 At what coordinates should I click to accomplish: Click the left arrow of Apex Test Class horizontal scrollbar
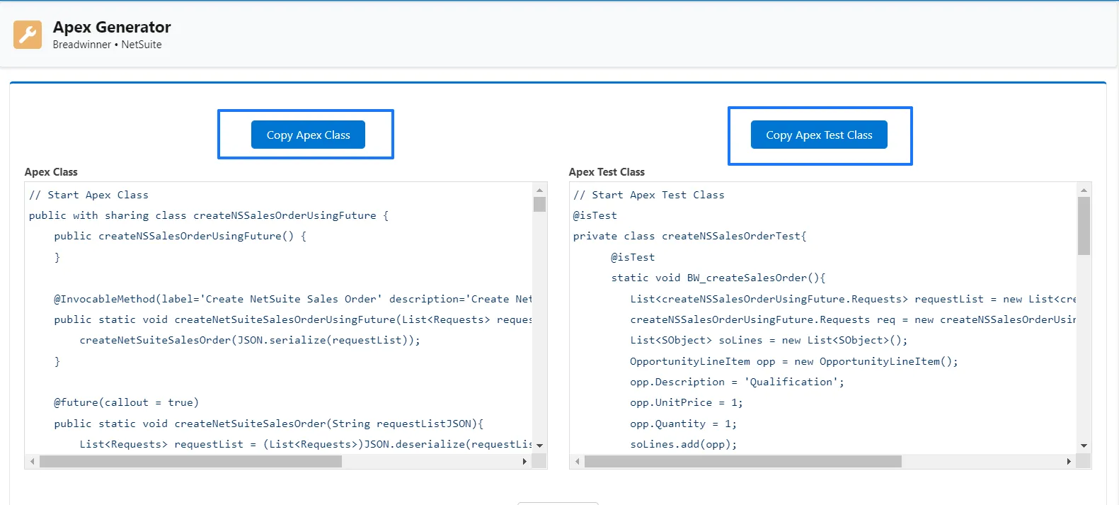578,461
